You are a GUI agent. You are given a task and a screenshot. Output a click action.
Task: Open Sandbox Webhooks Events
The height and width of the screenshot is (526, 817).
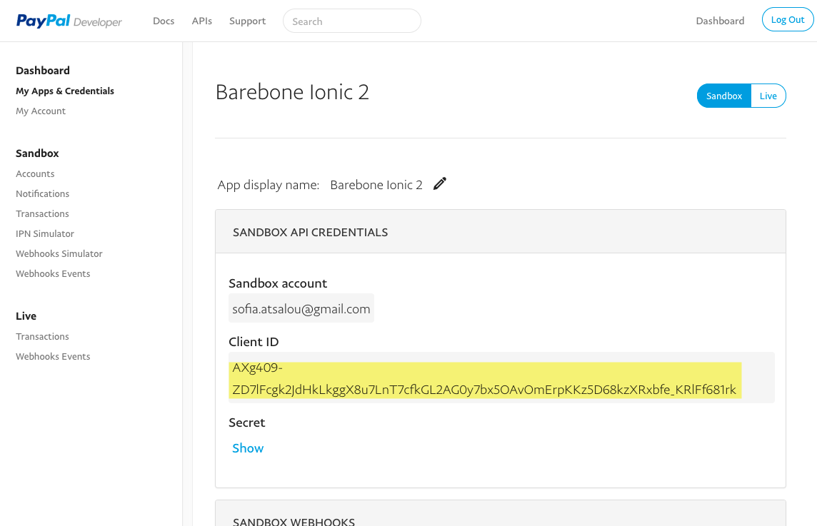53,273
